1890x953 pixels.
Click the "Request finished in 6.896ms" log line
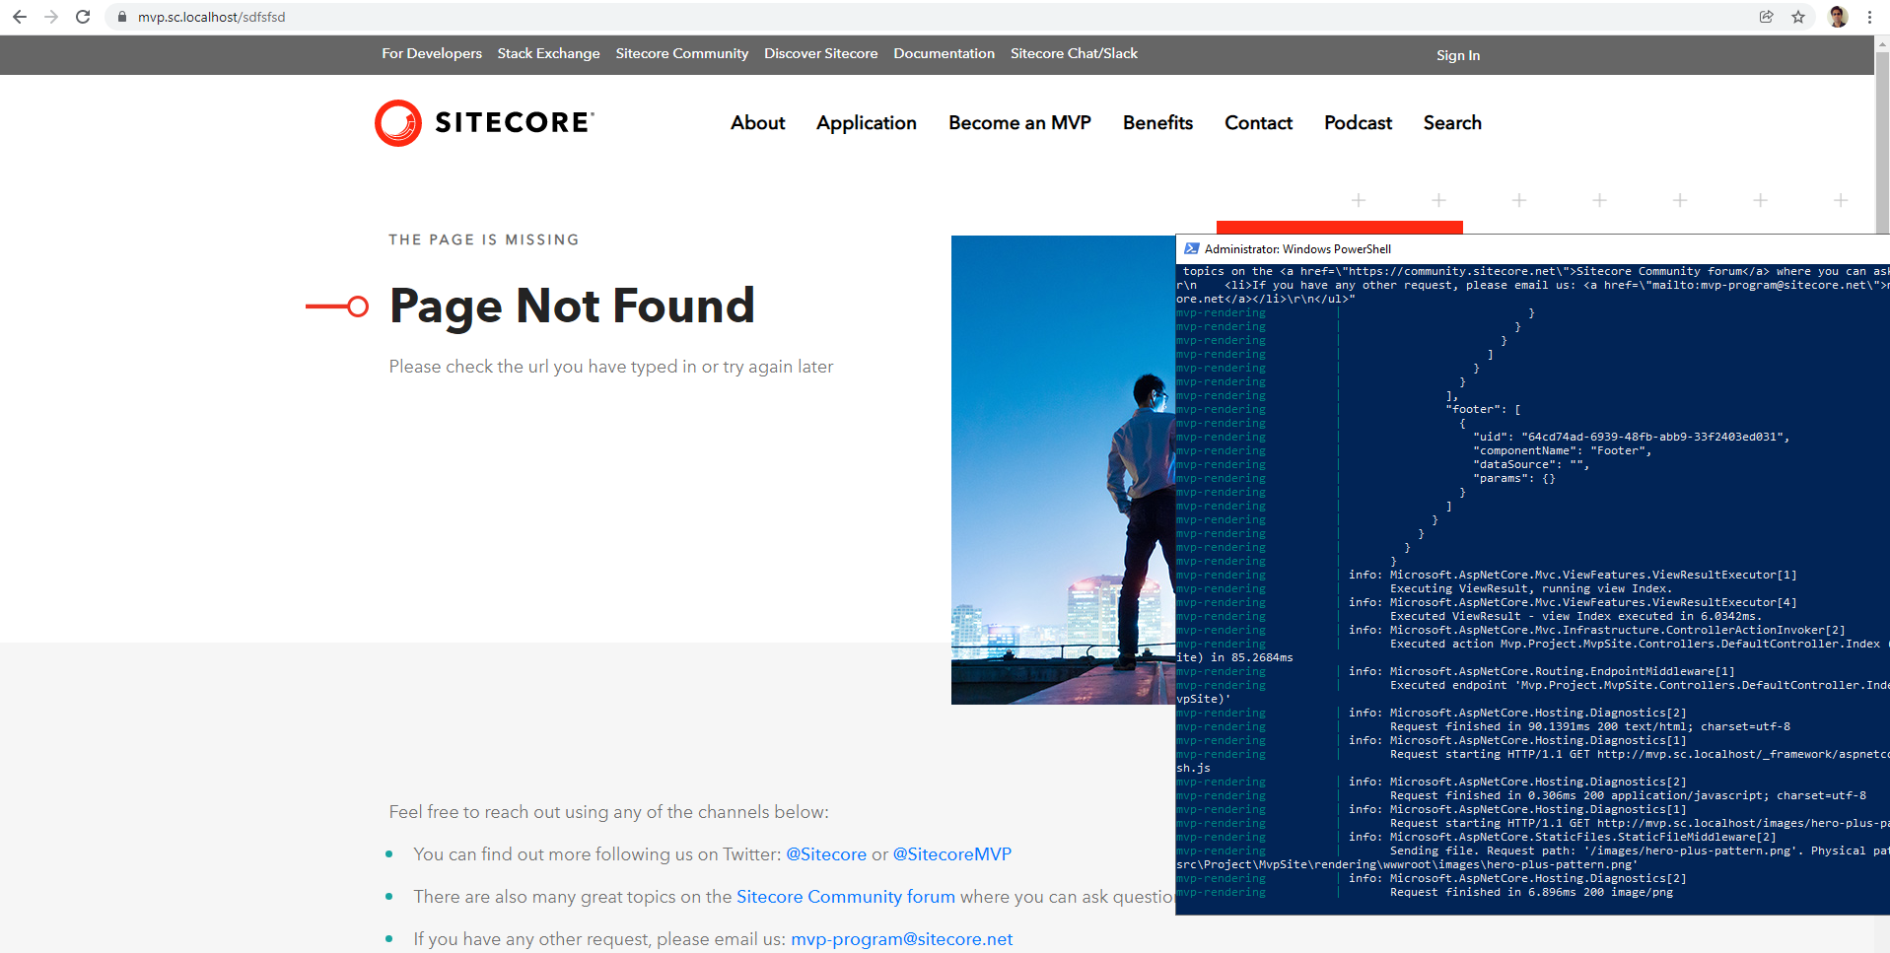click(x=1531, y=892)
